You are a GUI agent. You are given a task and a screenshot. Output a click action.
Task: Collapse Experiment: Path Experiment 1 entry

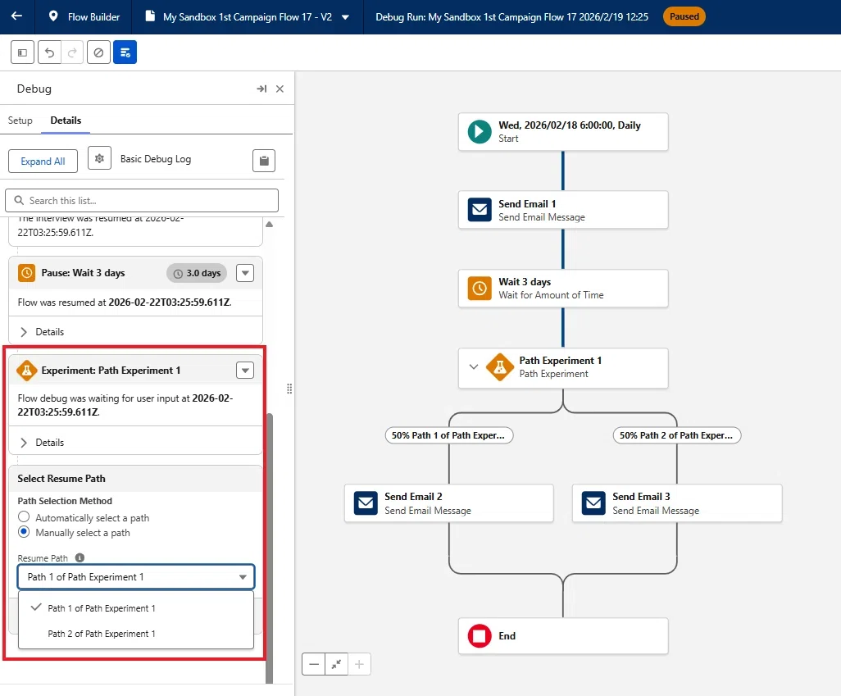(245, 371)
